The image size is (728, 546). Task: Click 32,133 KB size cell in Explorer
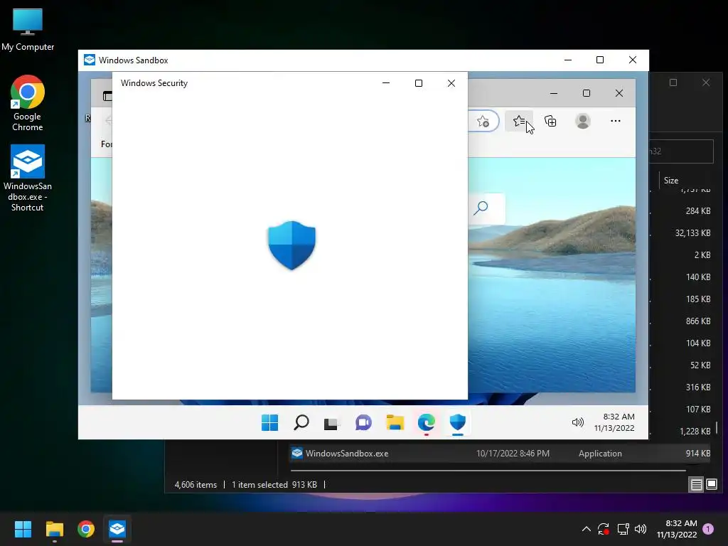[692, 233]
